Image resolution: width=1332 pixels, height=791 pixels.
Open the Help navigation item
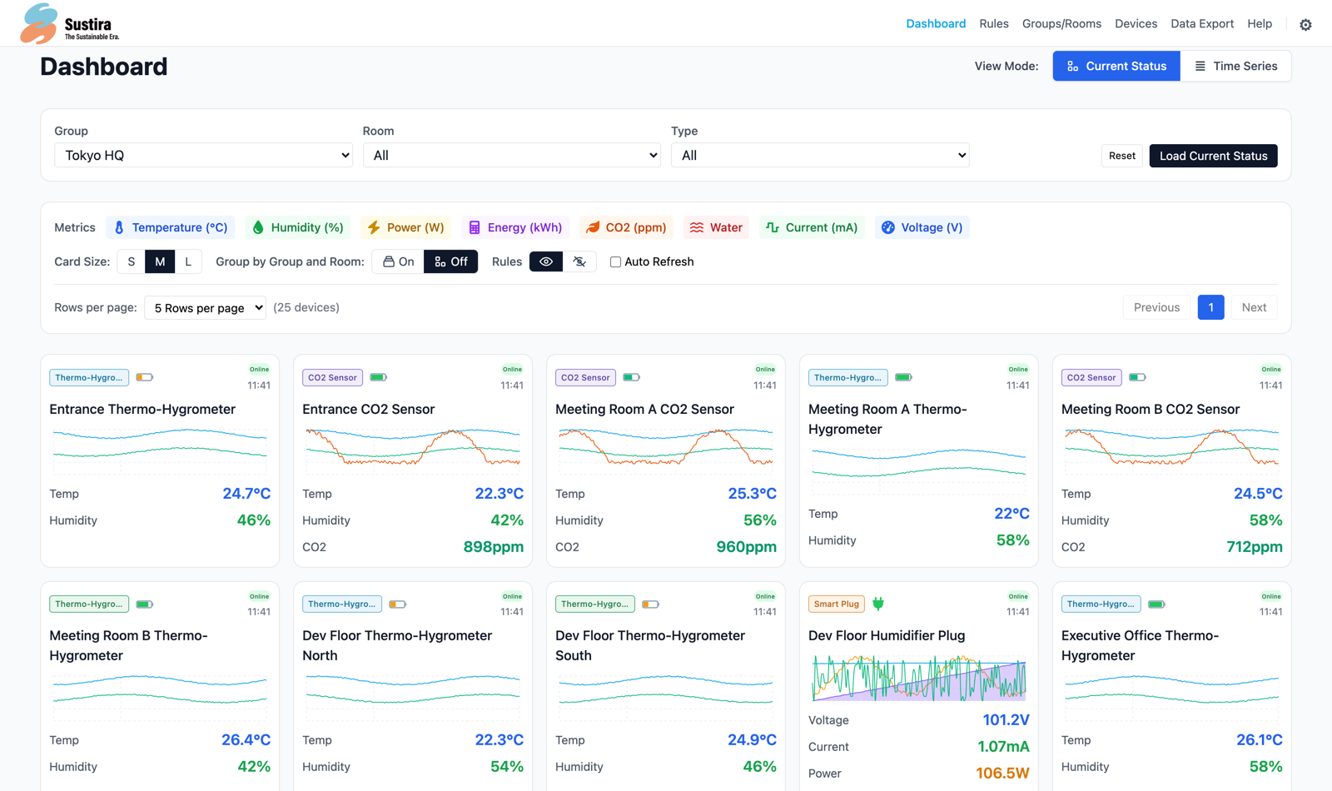(1260, 23)
